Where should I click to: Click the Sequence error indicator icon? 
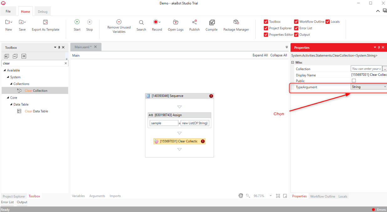211,96
